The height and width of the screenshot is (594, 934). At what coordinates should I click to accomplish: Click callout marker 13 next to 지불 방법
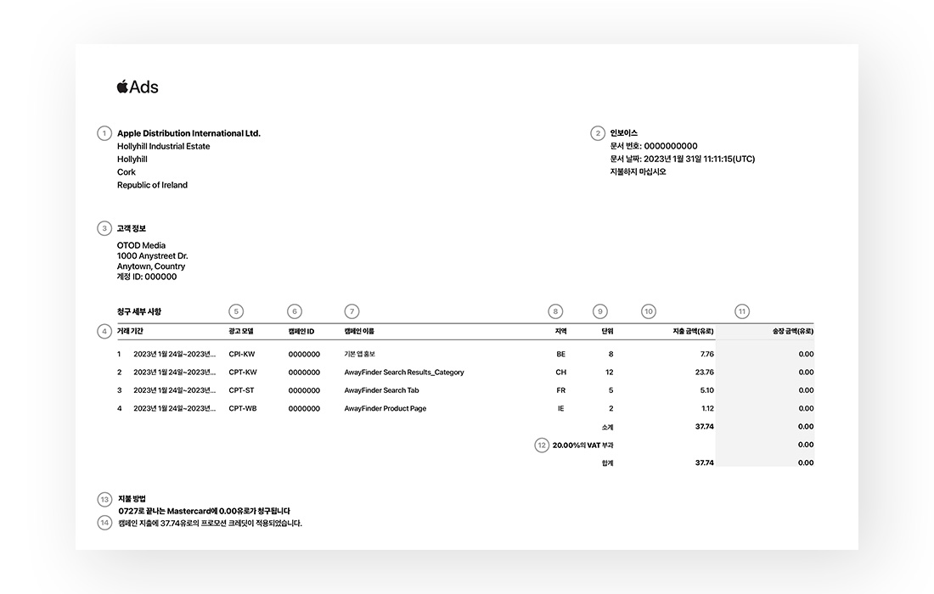(104, 499)
